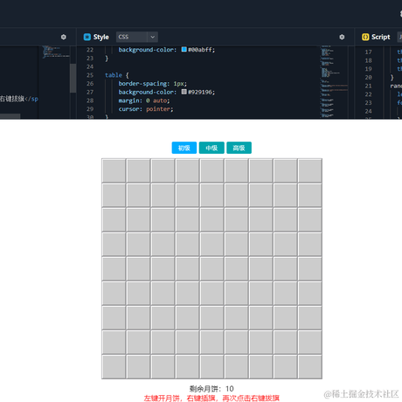Open the bottom-left cell of the grid
The width and height of the screenshot is (402, 402).
pyautogui.click(x=114, y=366)
